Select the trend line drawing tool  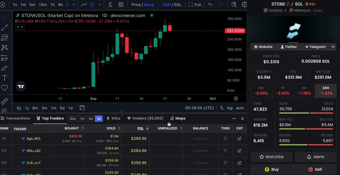(5, 28)
